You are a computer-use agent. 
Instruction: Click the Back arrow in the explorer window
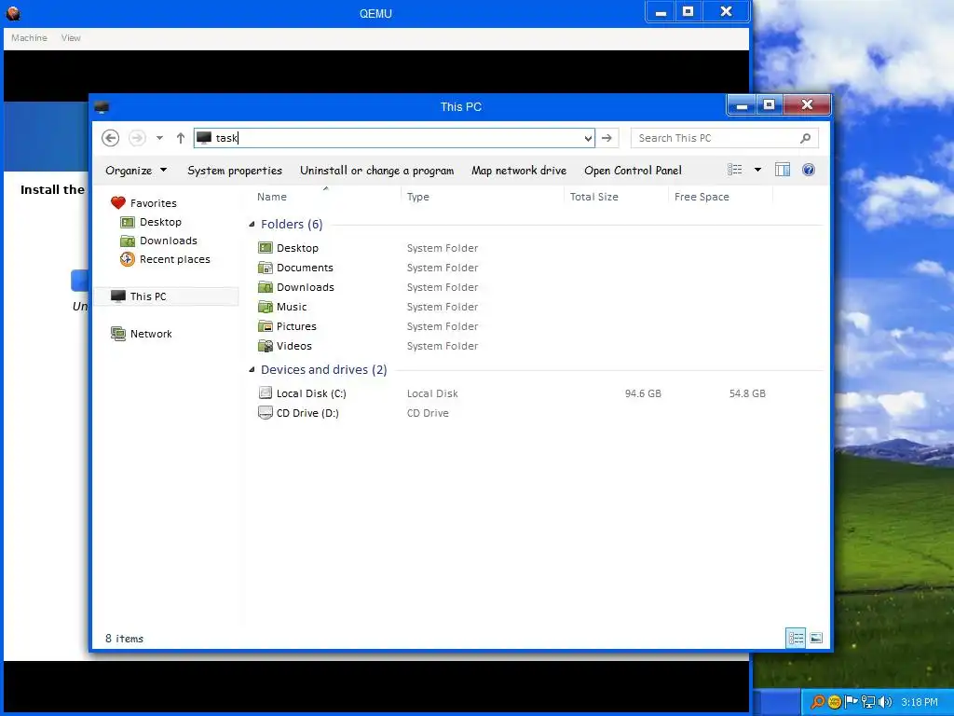(x=110, y=138)
